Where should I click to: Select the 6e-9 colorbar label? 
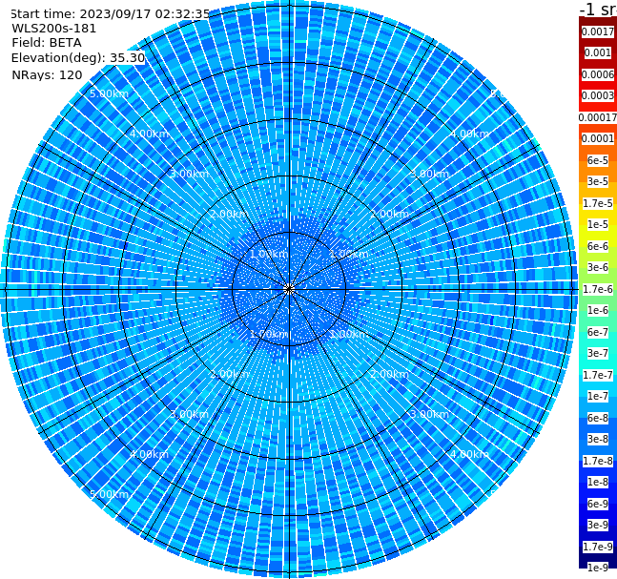598,504
